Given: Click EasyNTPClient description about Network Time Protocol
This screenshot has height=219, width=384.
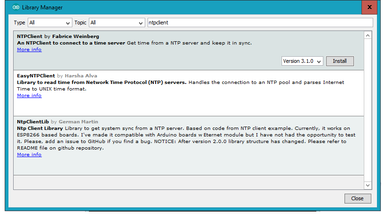Looking at the screenshot, I should (x=102, y=83).
